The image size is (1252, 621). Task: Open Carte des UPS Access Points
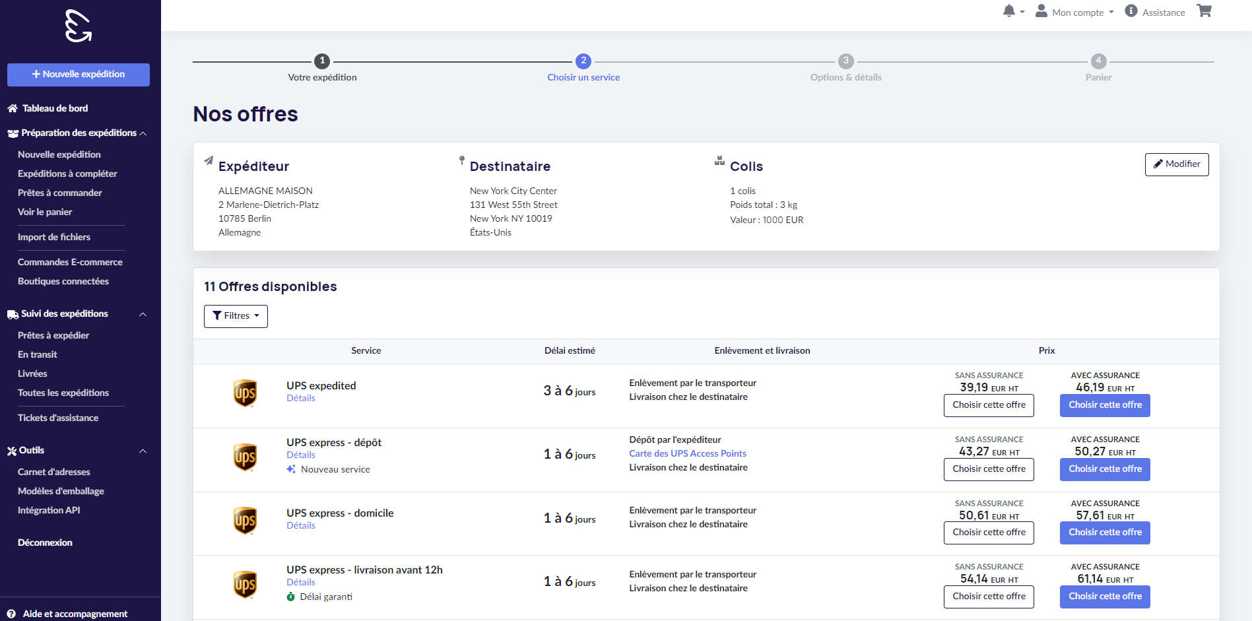coord(688,453)
